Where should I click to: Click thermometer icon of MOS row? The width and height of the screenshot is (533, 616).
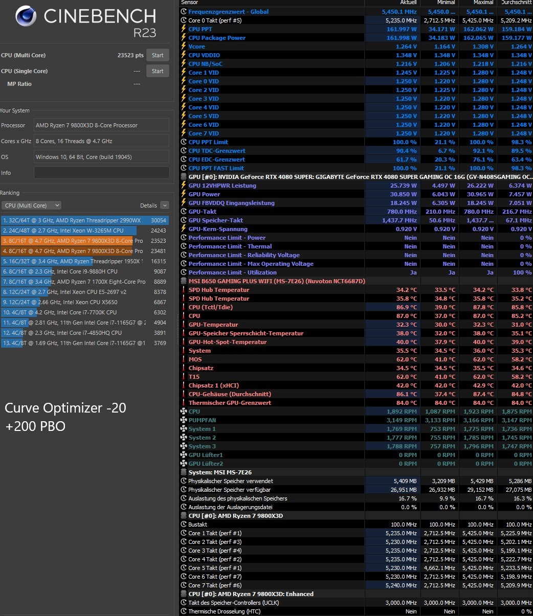(x=184, y=359)
